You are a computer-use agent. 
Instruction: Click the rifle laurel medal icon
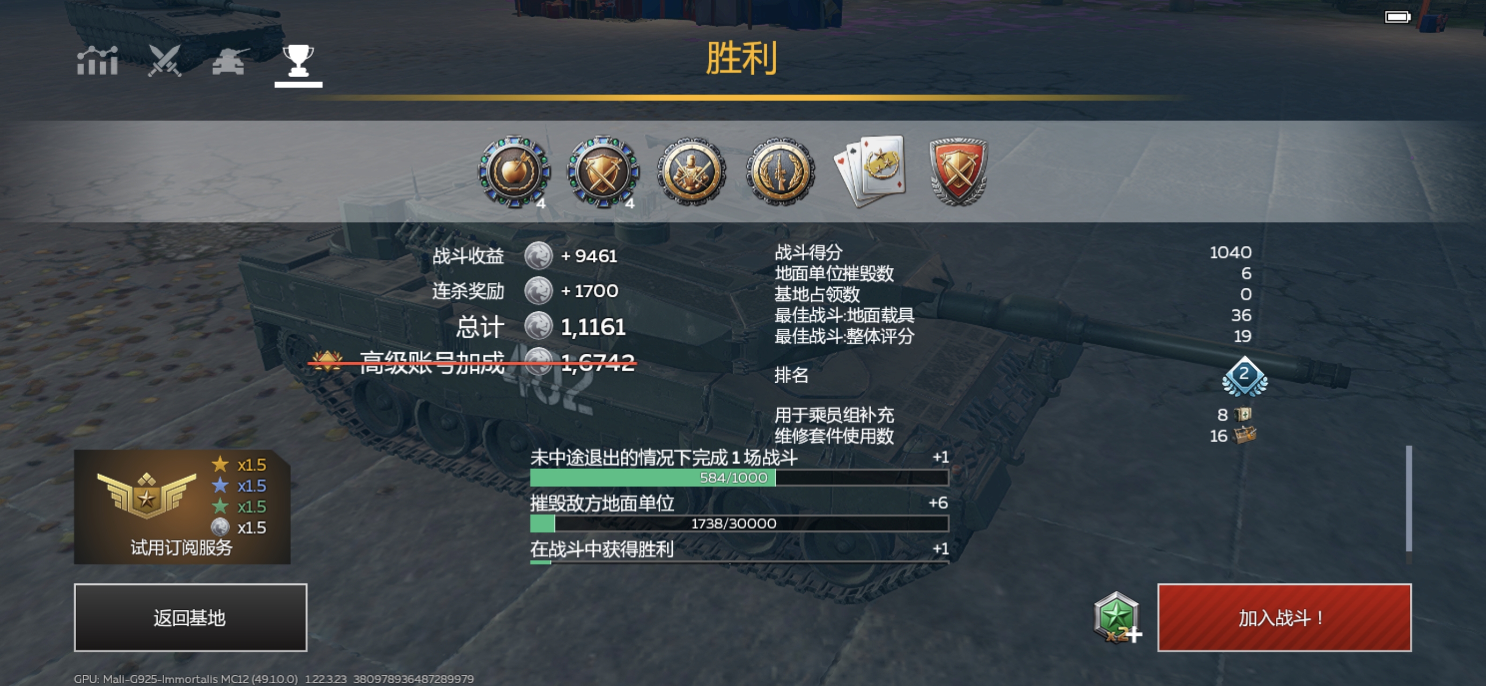(x=780, y=171)
